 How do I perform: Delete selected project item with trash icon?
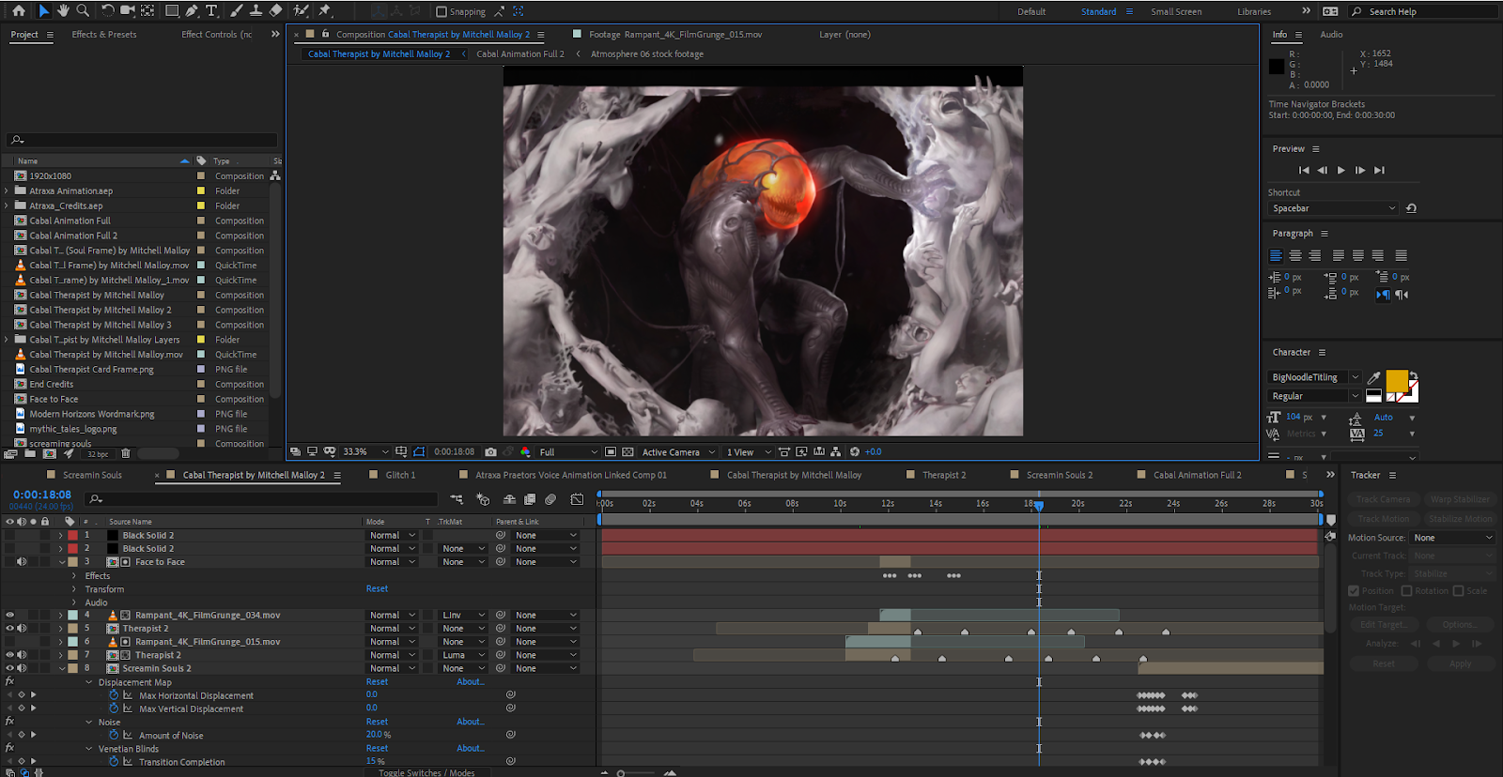[126, 454]
